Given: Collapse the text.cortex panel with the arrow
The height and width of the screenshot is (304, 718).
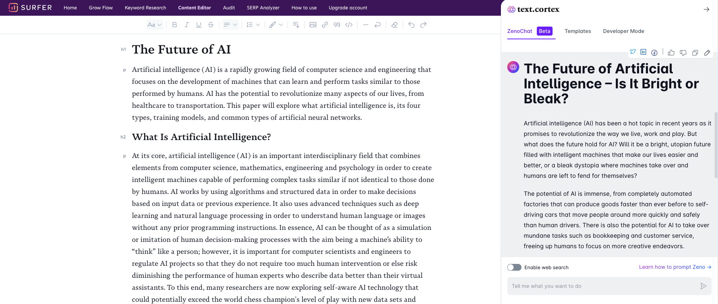Looking at the screenshot, I should tap(706, 9).
